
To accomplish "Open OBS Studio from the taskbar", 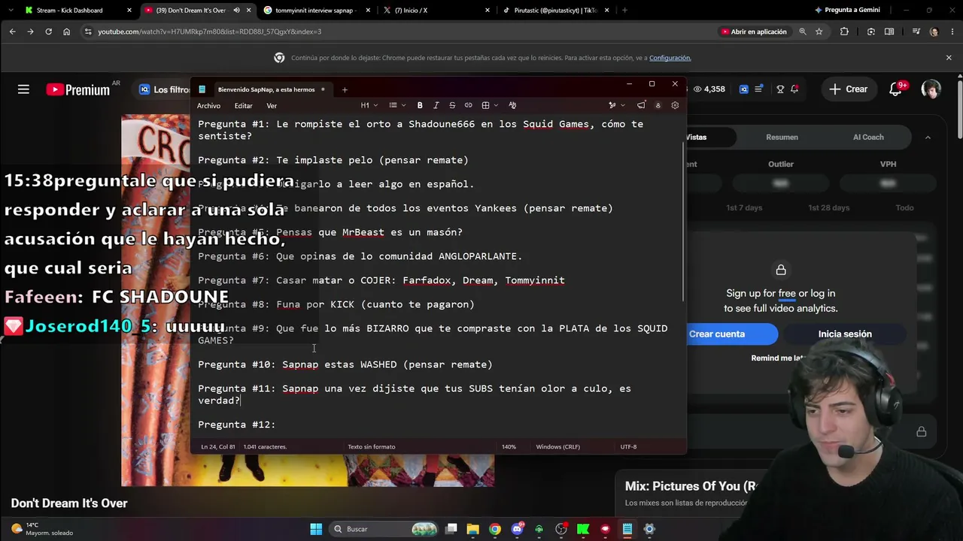I will click(x=560, y=529).
